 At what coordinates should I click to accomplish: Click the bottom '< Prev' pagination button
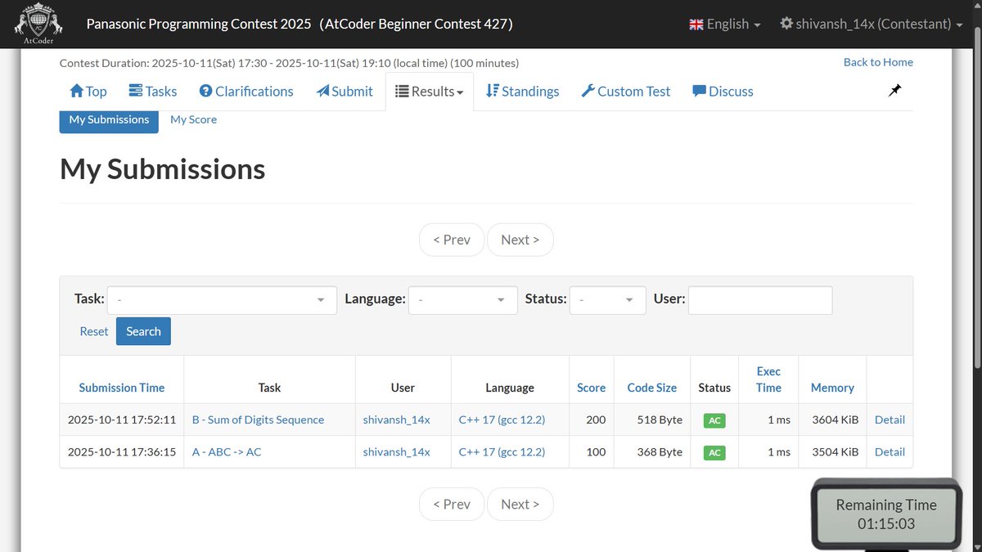tap(452, 504)
